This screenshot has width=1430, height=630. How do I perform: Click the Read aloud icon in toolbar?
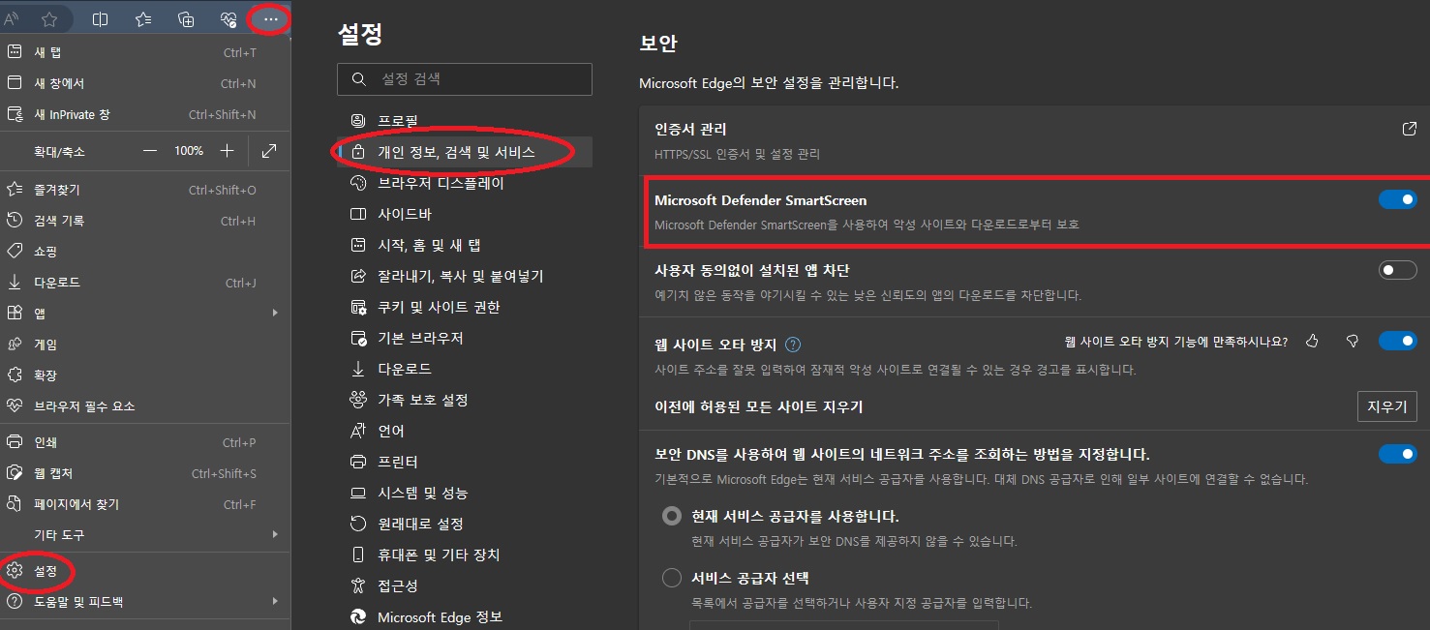(12, 18)
